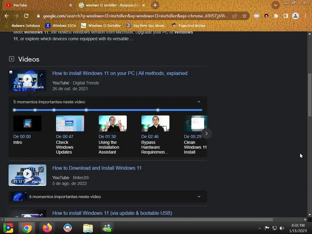The image size is (312, 234).
Task: Open the Extensions puzzle-piece menu
Action: pyautogui.click(x=276, y=16)
